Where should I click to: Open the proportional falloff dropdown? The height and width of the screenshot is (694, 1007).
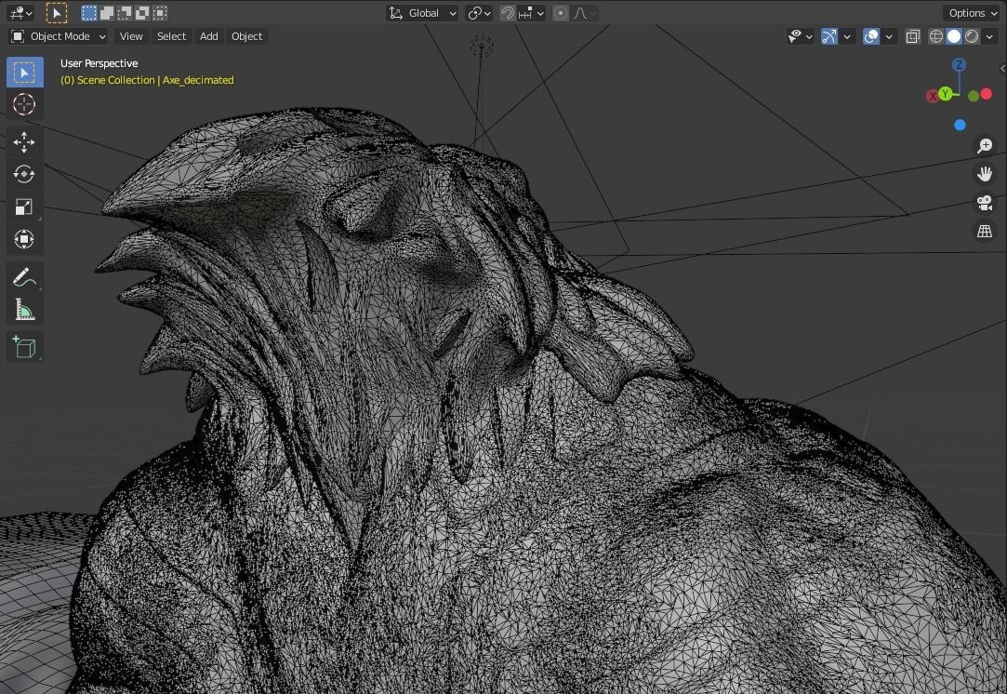coord(585,13)
